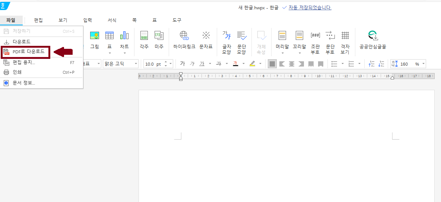Viewport: 441px width, 202px height.
Task: Open the 표 menu in menu bar
Action: (x=155, y=20)
